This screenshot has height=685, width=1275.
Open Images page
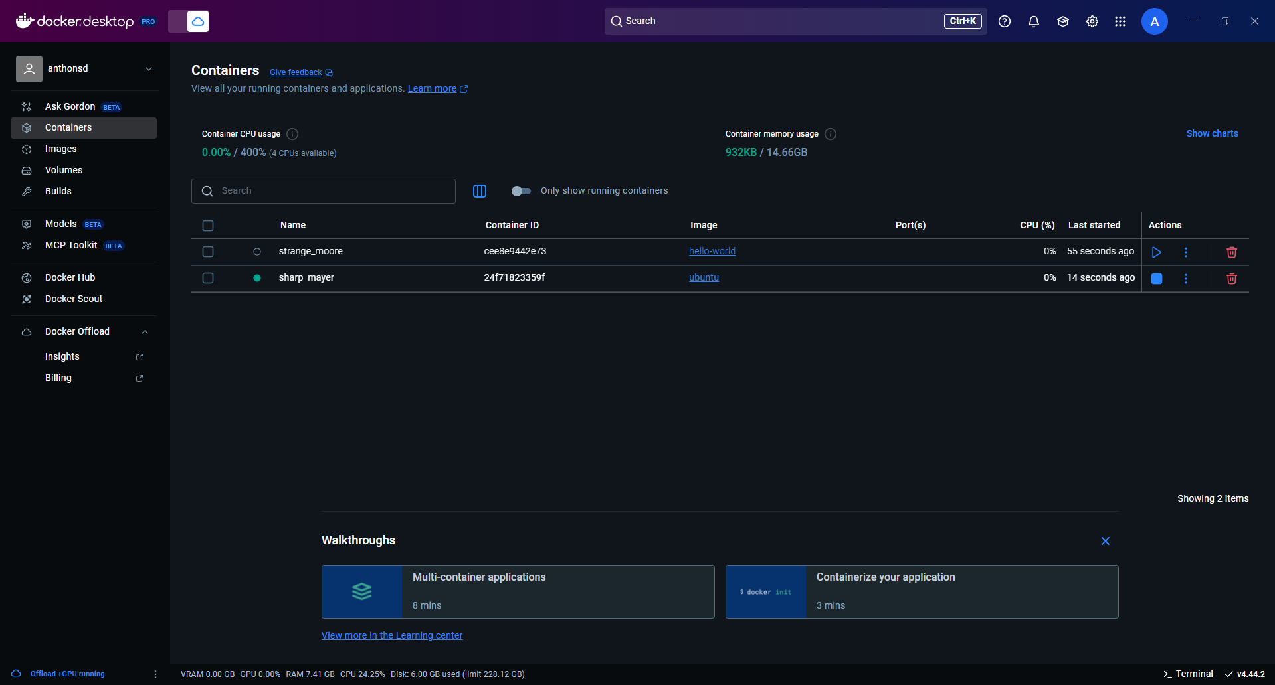point(84,149)
